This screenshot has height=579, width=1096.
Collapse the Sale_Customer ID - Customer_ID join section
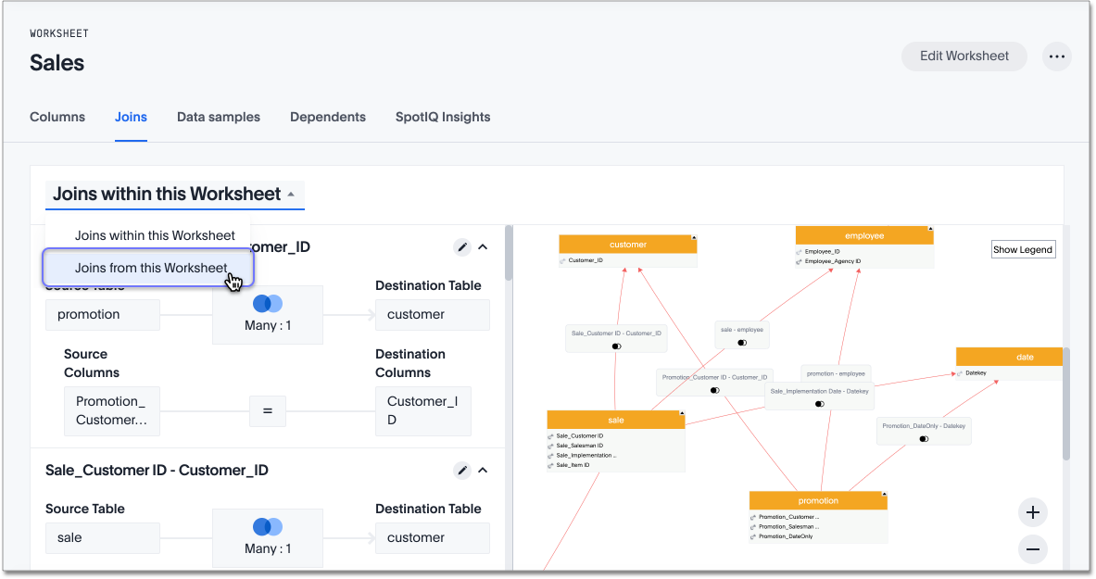pos(483,471)
